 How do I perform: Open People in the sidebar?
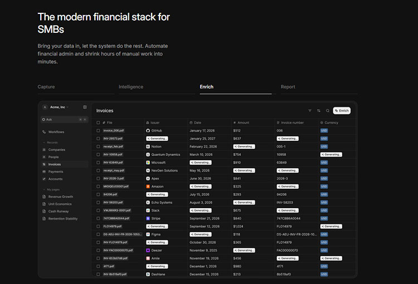[54, 157]
